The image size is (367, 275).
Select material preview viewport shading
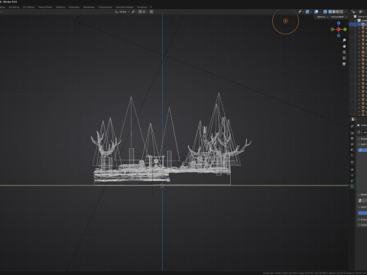pyautogui.click(x=338, y=11)
